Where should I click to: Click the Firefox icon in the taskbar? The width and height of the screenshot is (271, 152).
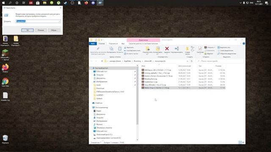click(x=86, y=3)
